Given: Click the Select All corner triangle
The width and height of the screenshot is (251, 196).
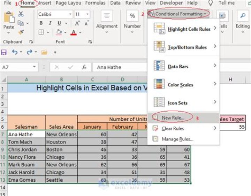Looking at the screenshot, I should tap(4, 80).
